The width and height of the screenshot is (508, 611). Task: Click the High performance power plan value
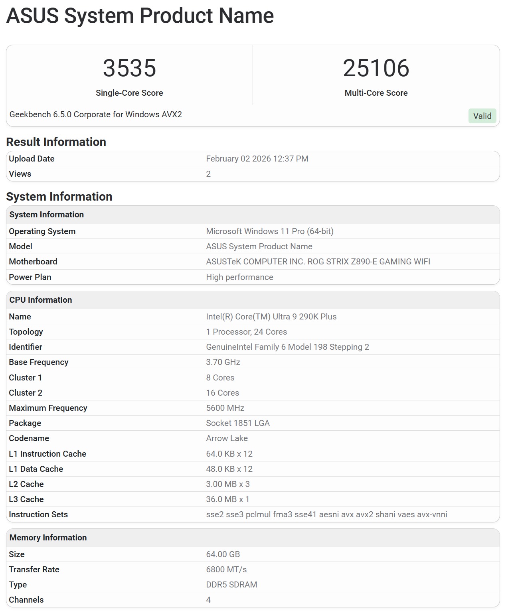point(239,277)
